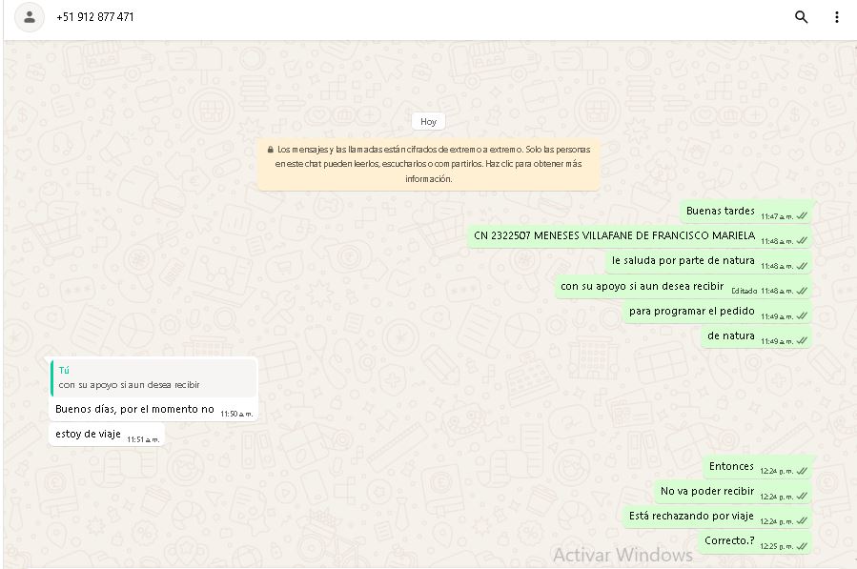Click double-check icon beside "Entonces" message
857x569 pixels.
802,472
